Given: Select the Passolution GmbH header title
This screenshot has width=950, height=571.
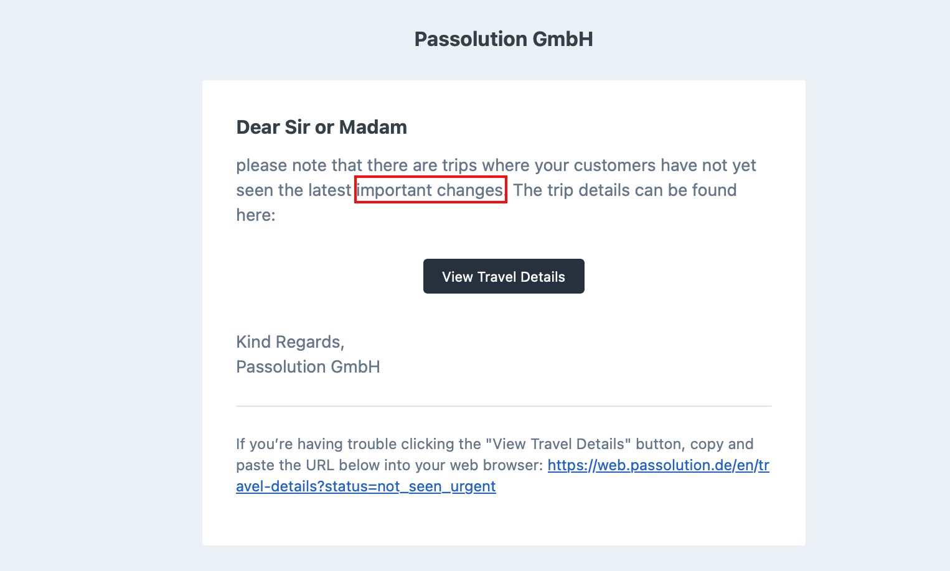Looking at the screenshot, I should click(504, 39).
